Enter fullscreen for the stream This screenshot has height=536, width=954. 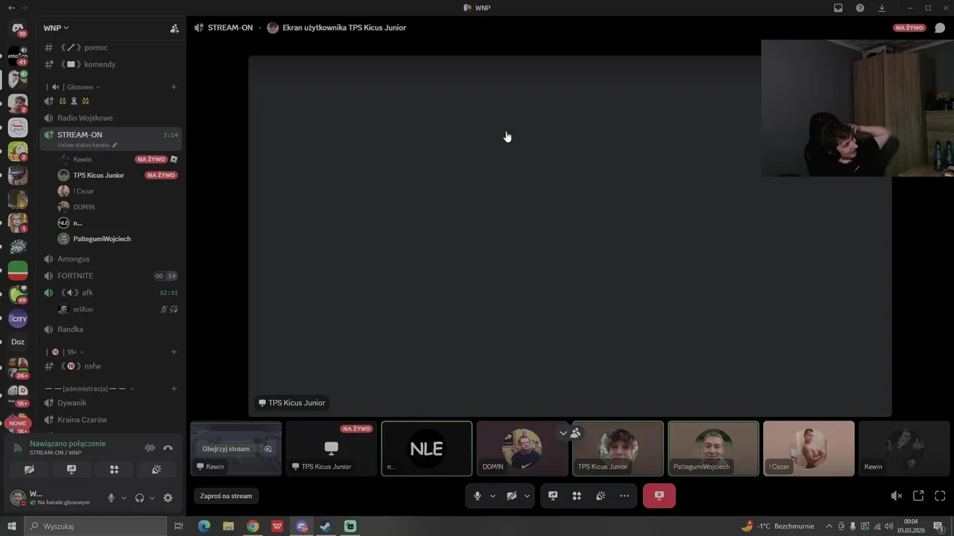pos(940,496)
